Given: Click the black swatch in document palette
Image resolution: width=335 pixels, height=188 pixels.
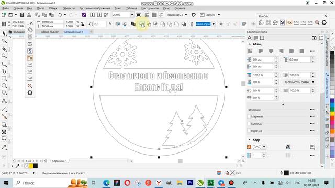Looking at the screenshot, I should (x=35, y=166).
